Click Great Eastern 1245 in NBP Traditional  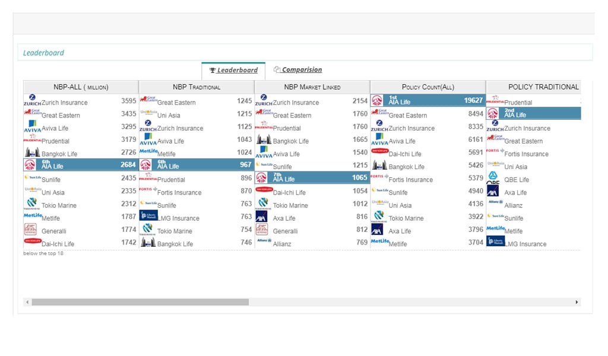(196, 101)
